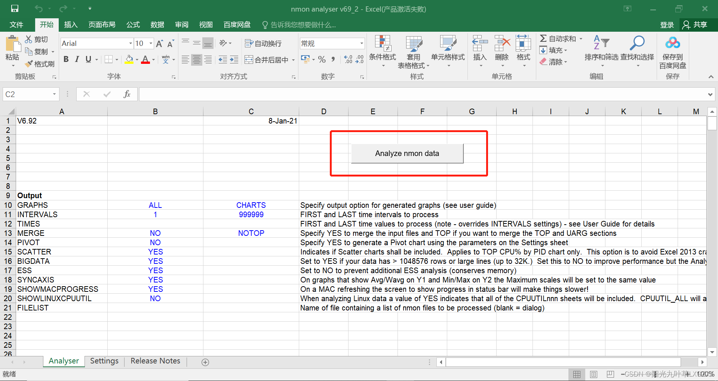The height and width of the screenshot is (381, 718).
Task: Click the cell borders icon
Action: pyautogui.click(x=109, y=59)
